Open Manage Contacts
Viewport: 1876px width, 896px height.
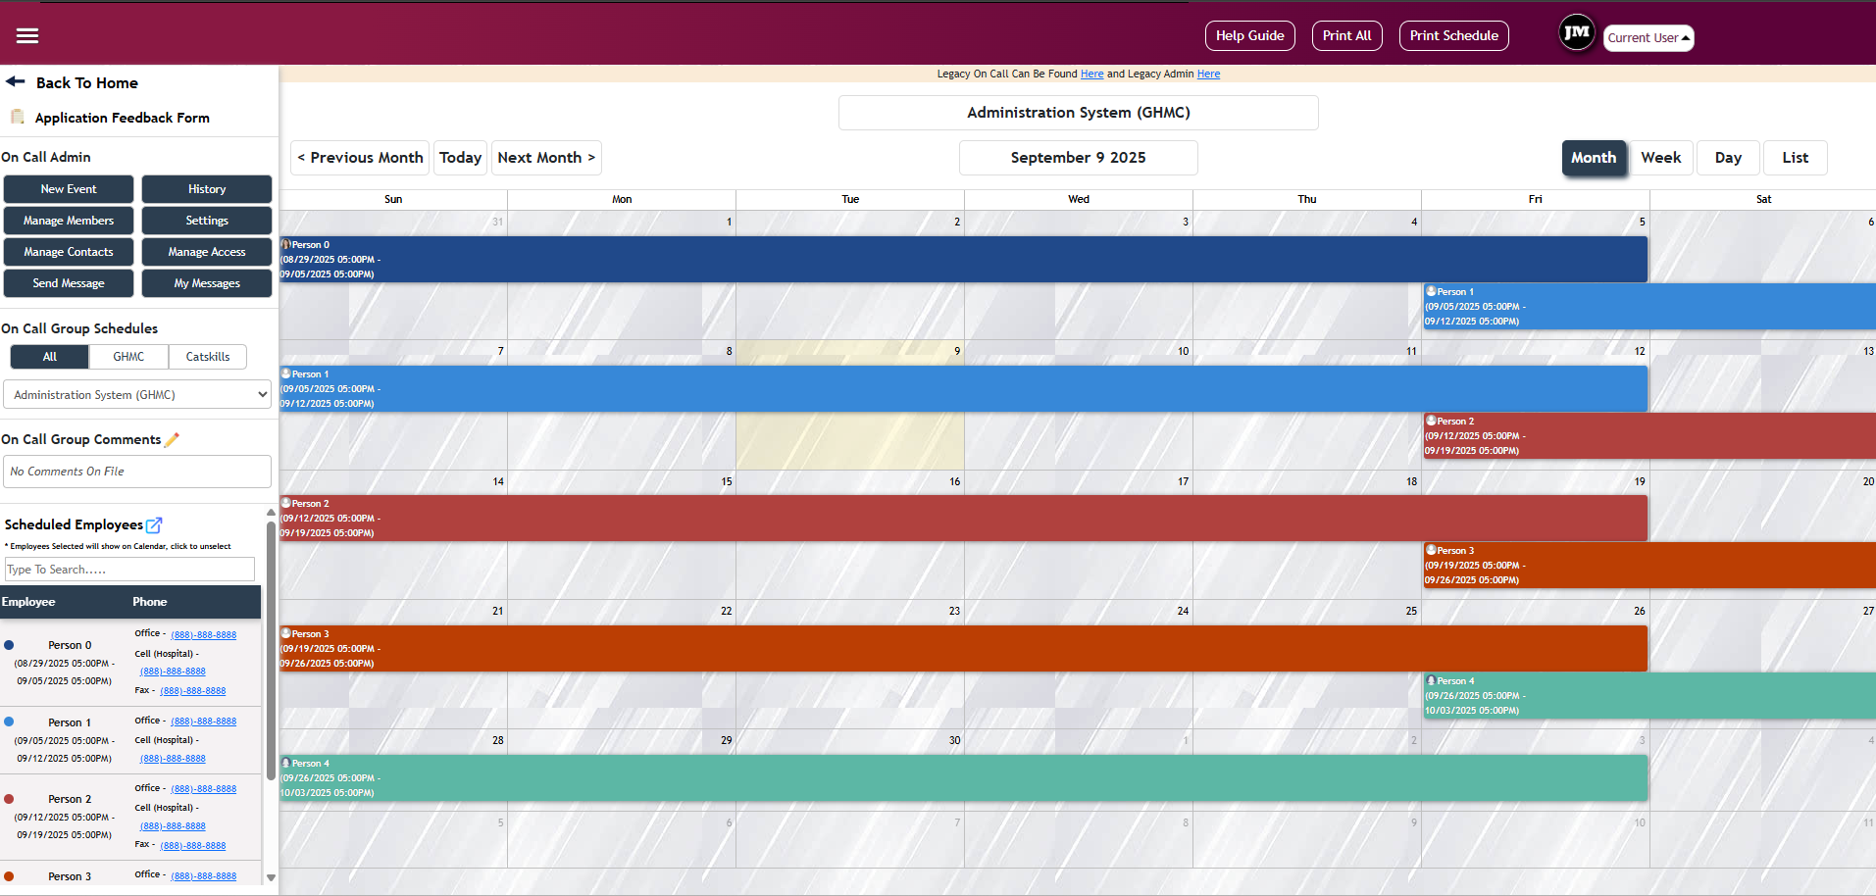[x=69, y=252]
